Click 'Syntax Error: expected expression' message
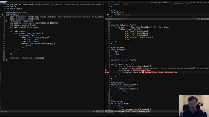Viewport: 209px width, 117px height. pyautogui.click(x=161, y=72)
